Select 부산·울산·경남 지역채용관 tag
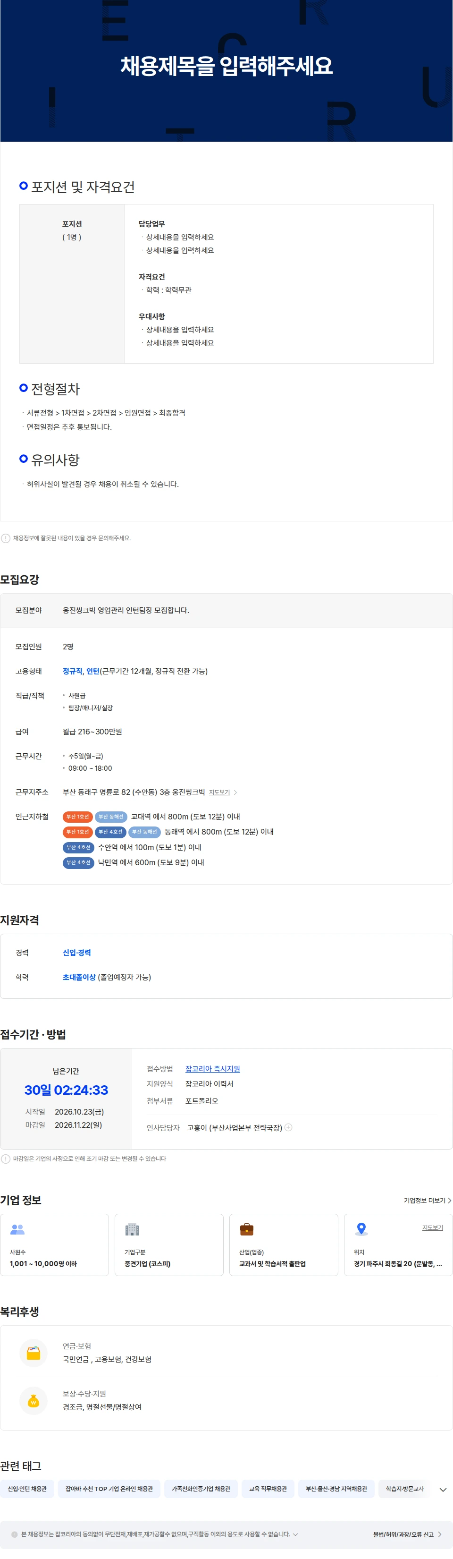Viewport: 453px width, 1559px height. 336,1488
